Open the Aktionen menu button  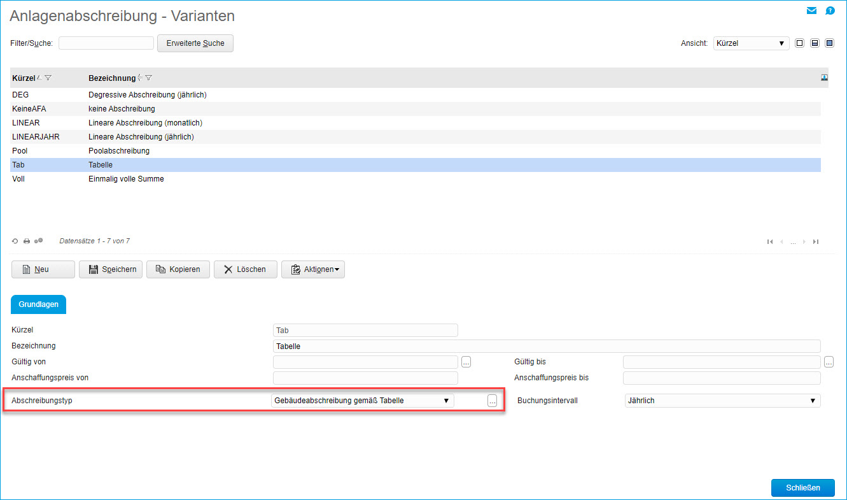pos(313,269)
